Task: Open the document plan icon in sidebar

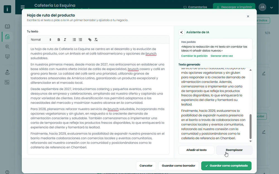Action: pyautogui.click(x=7, y=37)
